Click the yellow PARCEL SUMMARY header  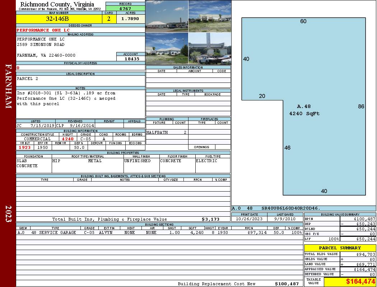pos(340,248)
